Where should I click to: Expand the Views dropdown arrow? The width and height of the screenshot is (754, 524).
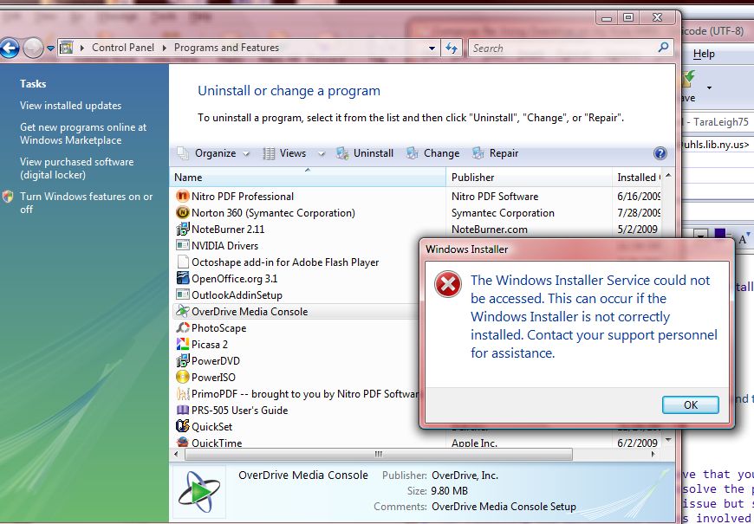point(321,154)
